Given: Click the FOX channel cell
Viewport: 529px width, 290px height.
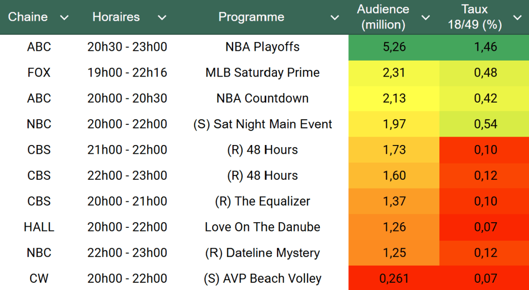Looking at the screenshot, I should coord(39,73).
